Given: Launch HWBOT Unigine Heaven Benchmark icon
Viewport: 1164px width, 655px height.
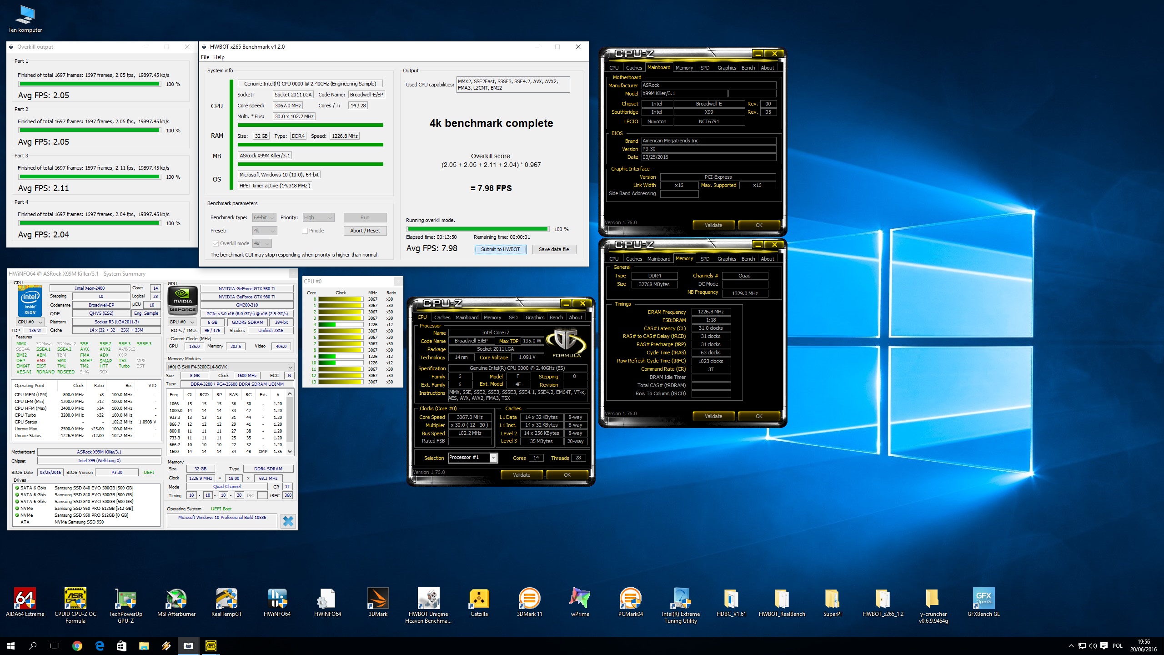Looking at the screenshot, I should [x=428, y=606].
